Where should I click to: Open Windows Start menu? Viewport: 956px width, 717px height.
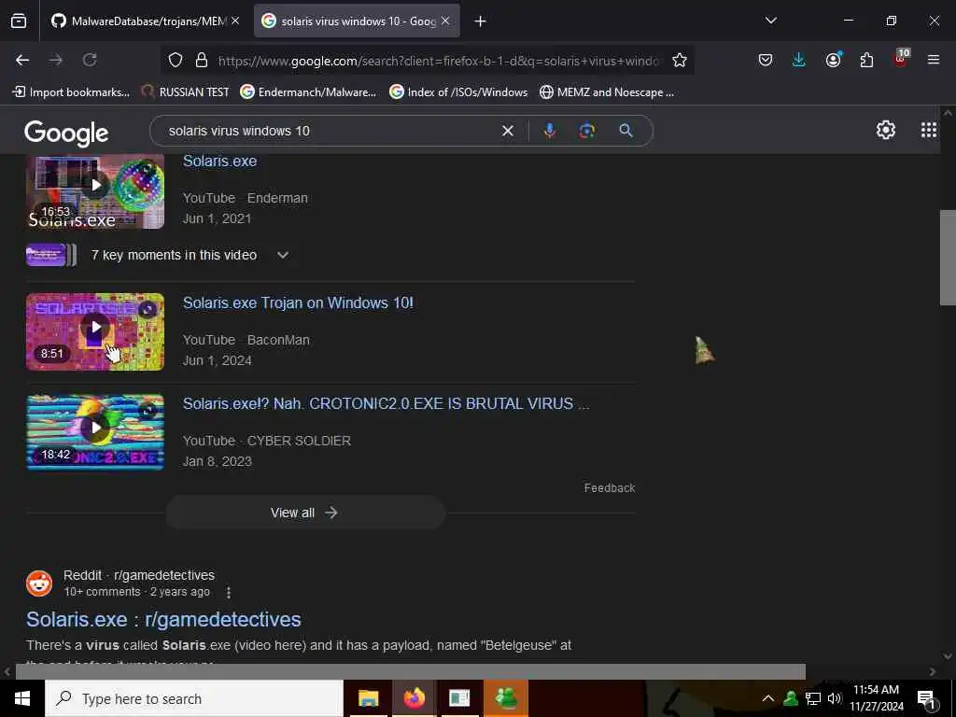(22, 698)
